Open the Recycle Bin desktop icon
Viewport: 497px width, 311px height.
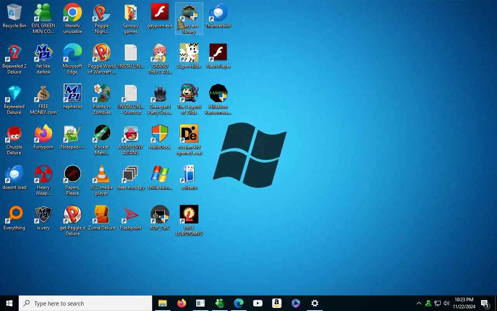[14, 16]
